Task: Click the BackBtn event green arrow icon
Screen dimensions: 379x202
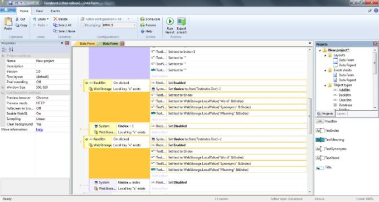Action: [86, 83]
